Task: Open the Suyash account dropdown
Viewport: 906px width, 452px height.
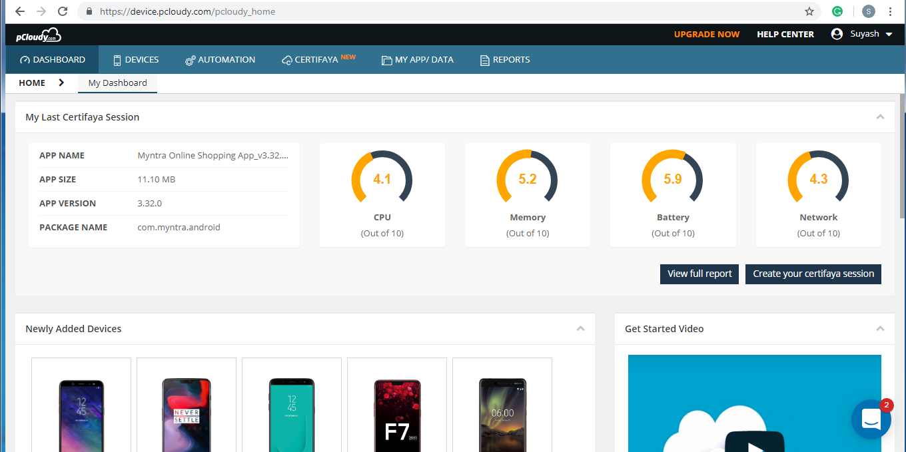Action: pyautogui.click(x=871, y=34)
